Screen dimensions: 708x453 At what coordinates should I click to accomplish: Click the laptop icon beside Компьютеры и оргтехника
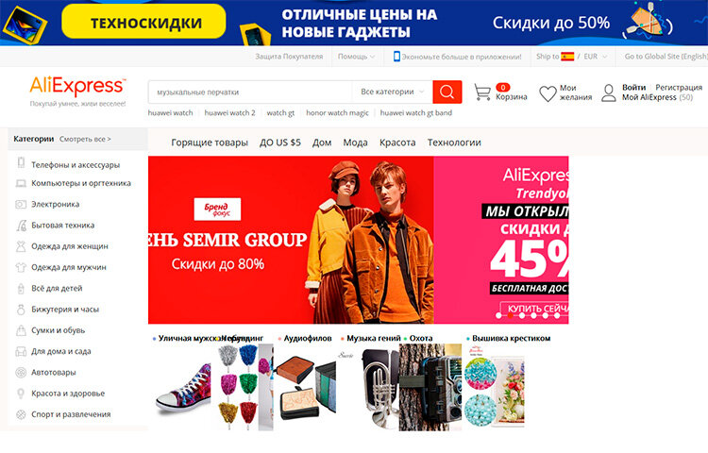pos(21,183)
